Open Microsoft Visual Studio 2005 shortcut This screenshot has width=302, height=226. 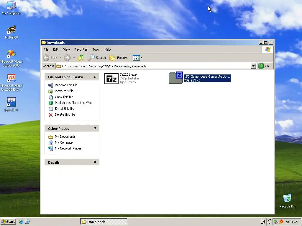(x=12, y=58)
